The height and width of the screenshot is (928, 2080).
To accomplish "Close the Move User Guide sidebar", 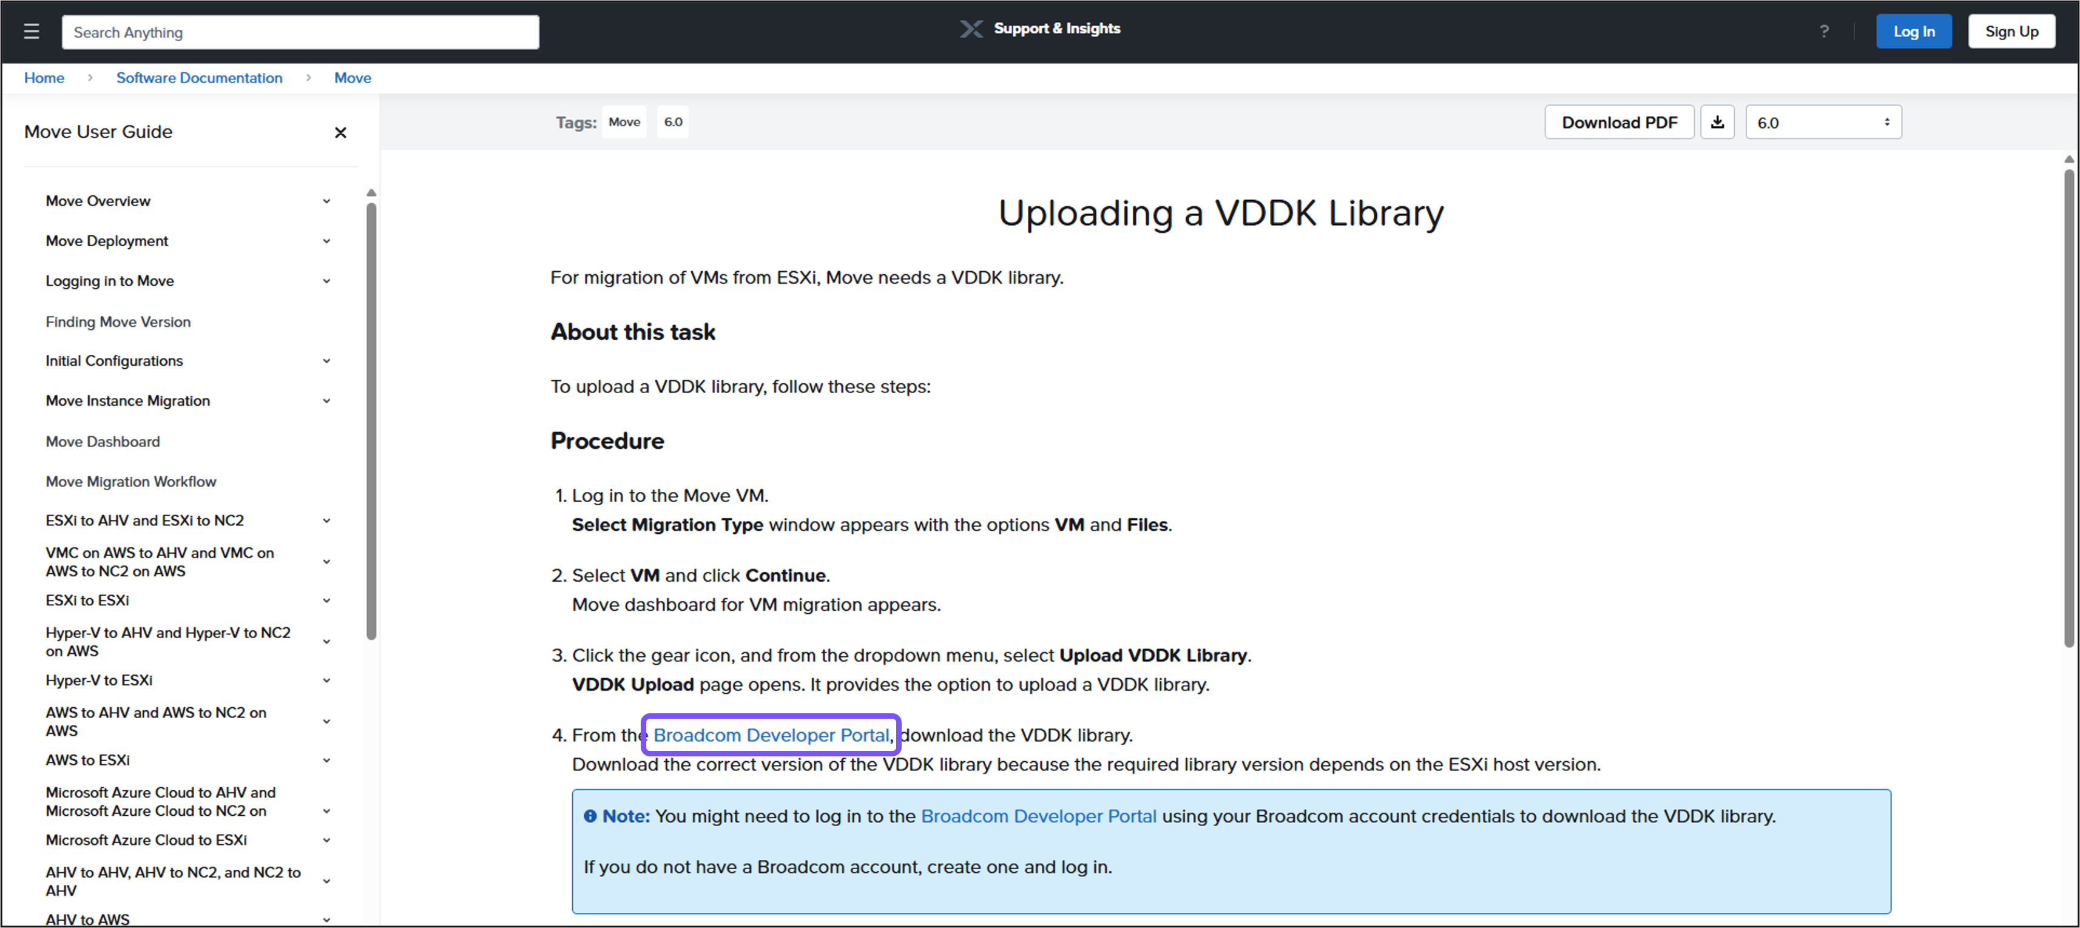I will tap(340, 132).
